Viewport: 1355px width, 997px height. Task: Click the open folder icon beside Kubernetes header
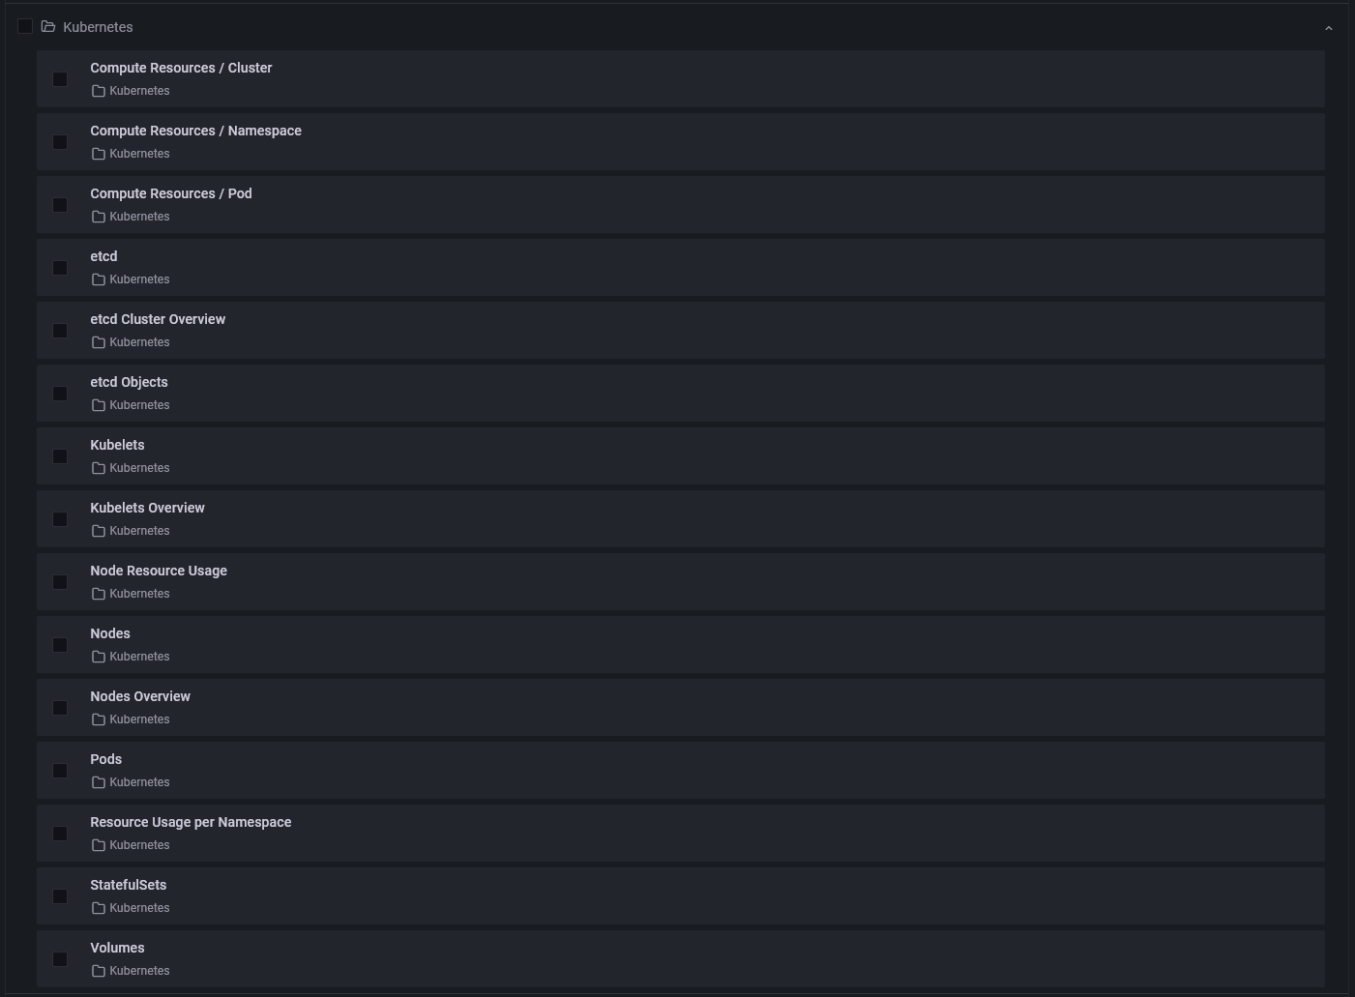[48, 26]
